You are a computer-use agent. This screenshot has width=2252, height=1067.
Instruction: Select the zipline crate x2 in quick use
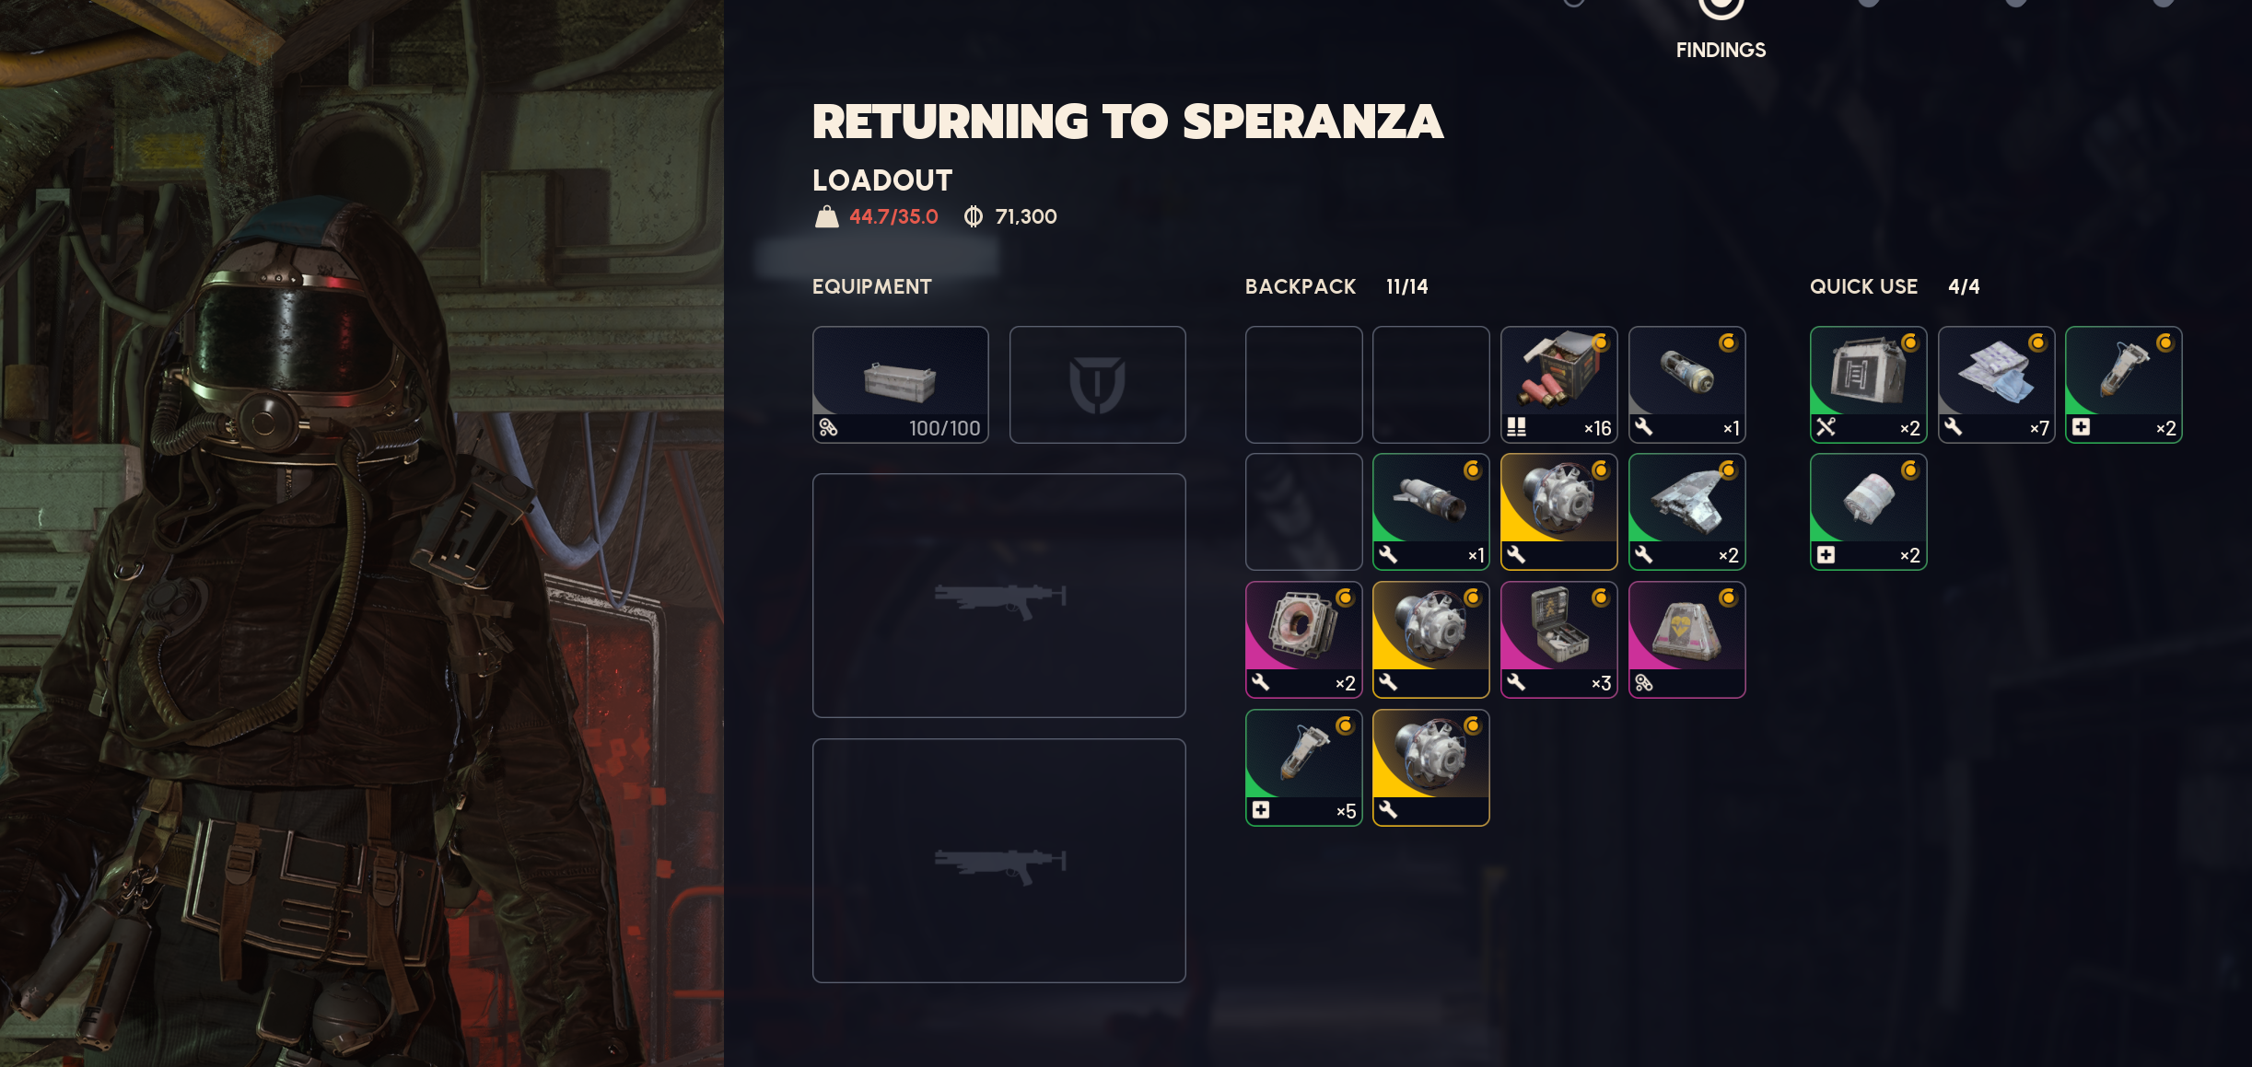pyautogui.click(x=1868, y=385)
